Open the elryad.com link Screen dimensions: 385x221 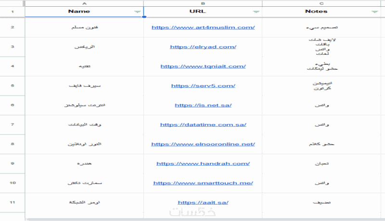pyautogui.click(x=203, y=47)
